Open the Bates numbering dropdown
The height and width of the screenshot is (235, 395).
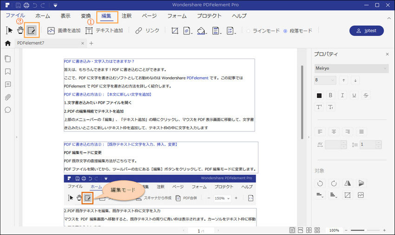[x=231, y=31]
